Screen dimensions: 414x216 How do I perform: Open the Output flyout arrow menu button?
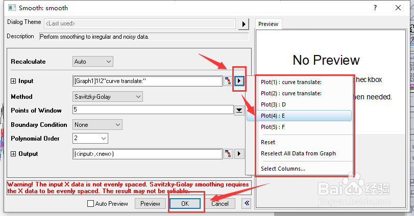(239, 153)
